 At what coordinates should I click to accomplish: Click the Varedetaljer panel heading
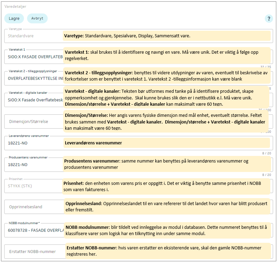point(15,6)
